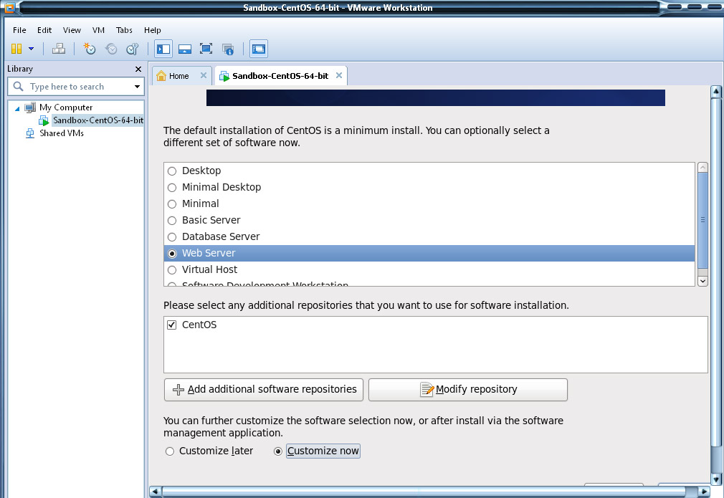
Task: Select My Computer in library tree
Action: pyautogui.click(x=66, y=107)
